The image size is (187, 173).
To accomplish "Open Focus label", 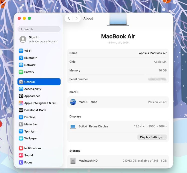I will (x=28, y=162).
